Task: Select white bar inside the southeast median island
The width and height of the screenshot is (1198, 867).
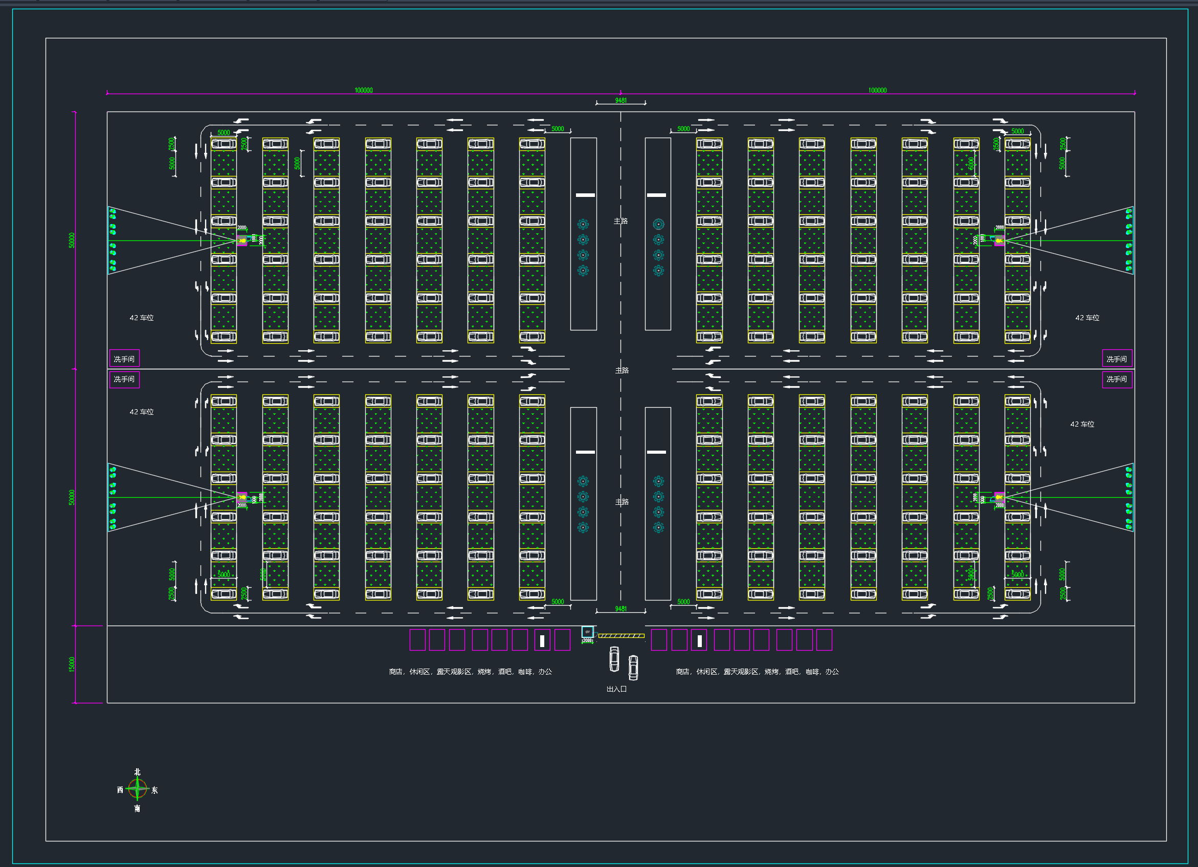Action: point(657,452)
